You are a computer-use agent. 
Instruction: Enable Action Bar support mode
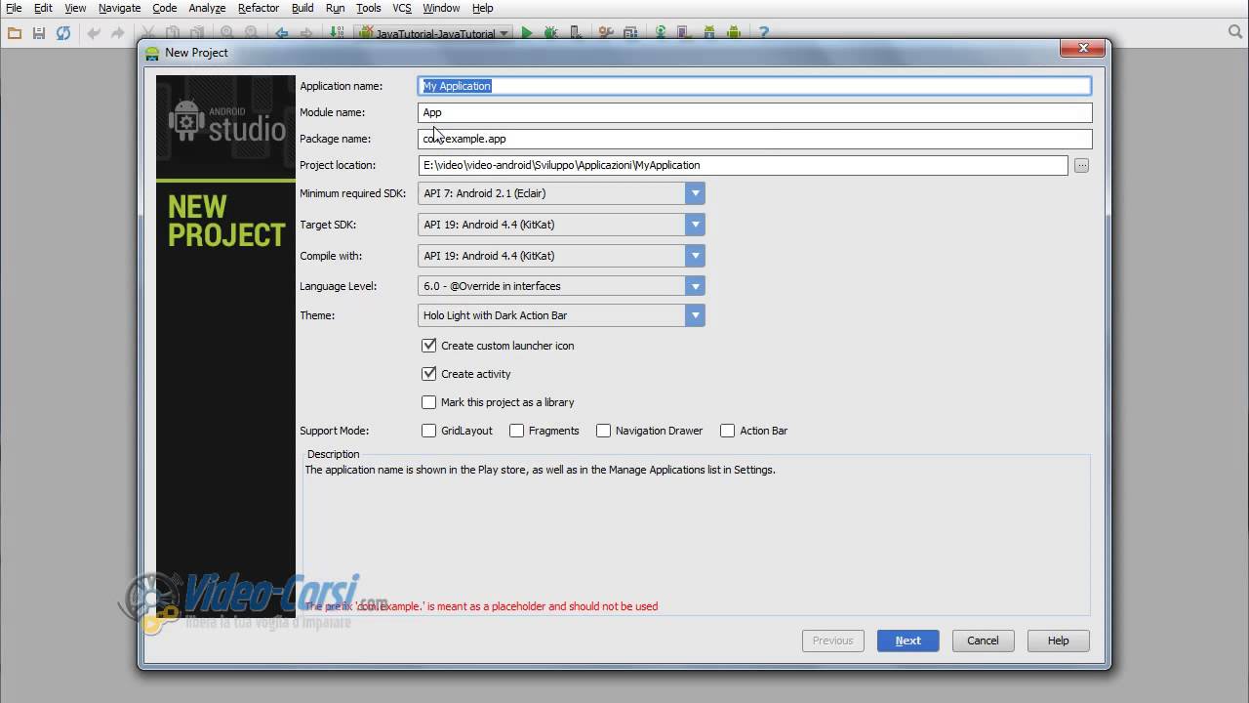(x=727, y=431)
